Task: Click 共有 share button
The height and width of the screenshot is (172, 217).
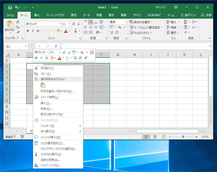Action: [x=206, y=15]
